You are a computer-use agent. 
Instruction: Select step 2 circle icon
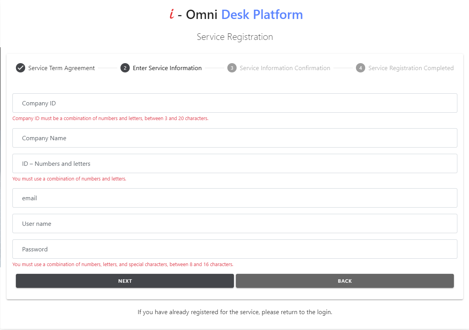click(125, 68)
